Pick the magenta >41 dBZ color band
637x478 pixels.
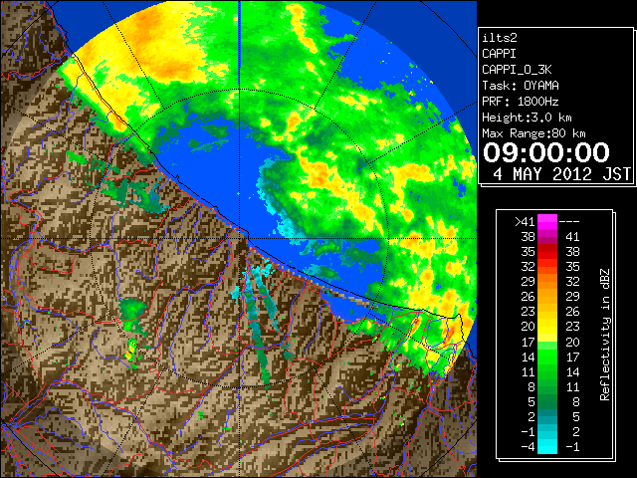point(547,222)
